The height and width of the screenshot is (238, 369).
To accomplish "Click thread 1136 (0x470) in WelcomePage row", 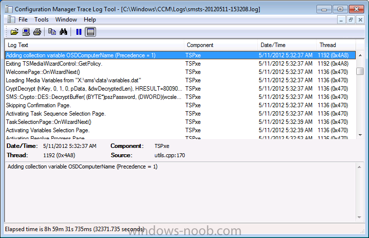I will (x=333, y=72).
